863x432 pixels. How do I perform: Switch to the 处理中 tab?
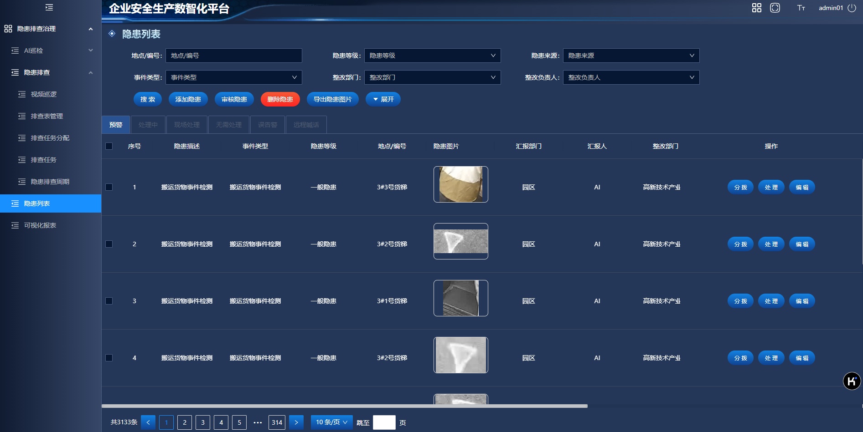148,125
